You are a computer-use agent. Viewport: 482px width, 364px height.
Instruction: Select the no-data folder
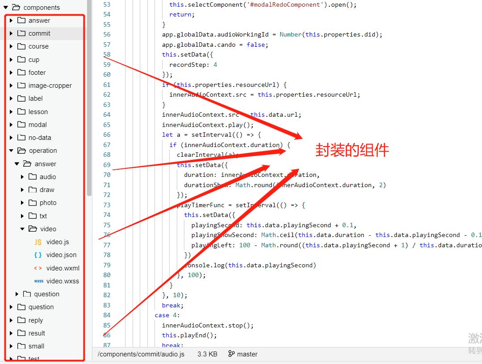point(40,138)
